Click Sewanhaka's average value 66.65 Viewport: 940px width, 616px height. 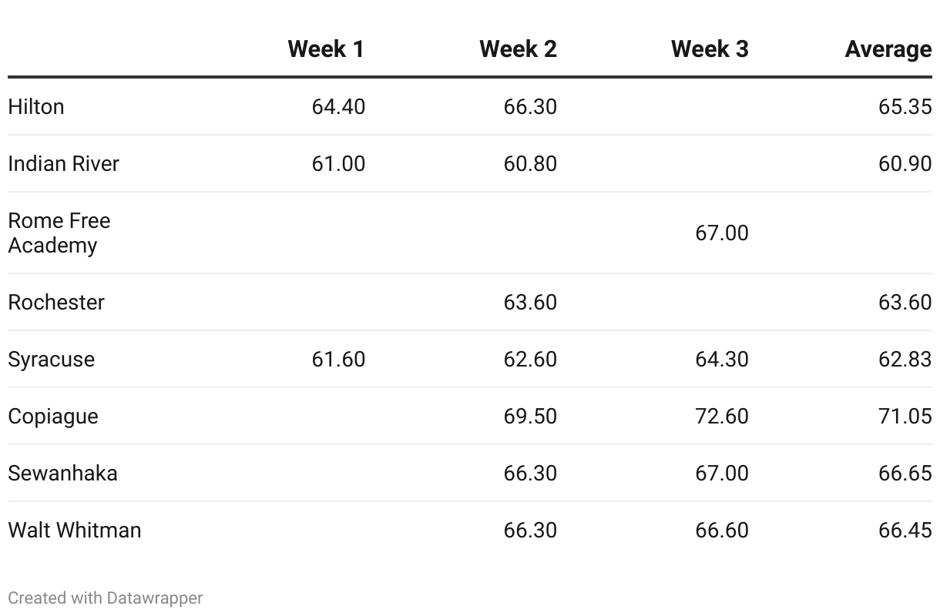pyautogui.click(x=905, y=473)
